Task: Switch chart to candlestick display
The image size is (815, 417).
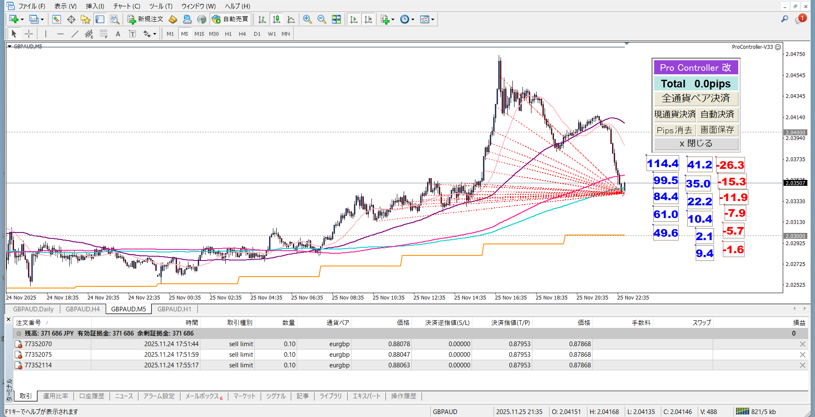Action: 276,20
